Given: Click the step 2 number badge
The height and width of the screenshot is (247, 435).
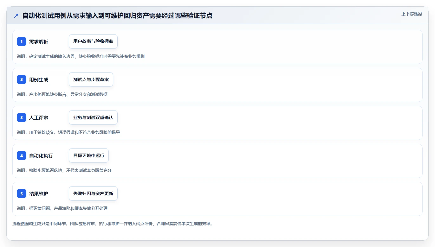Looking at the screenshot, I should point(22,79).
